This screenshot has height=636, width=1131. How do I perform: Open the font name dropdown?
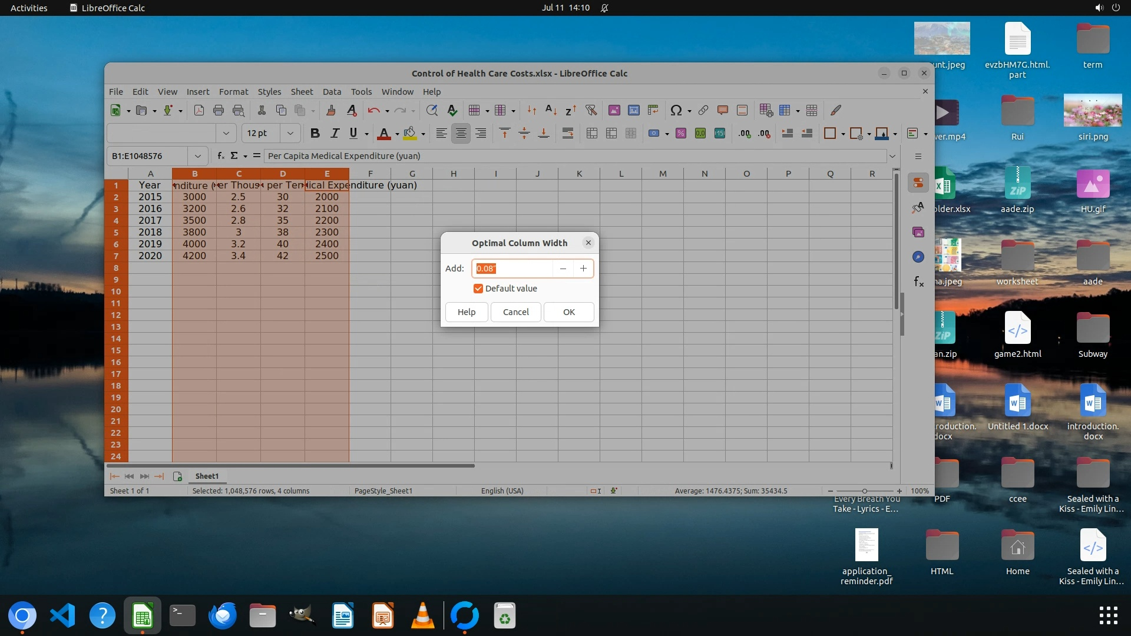(x=226, y=134)
